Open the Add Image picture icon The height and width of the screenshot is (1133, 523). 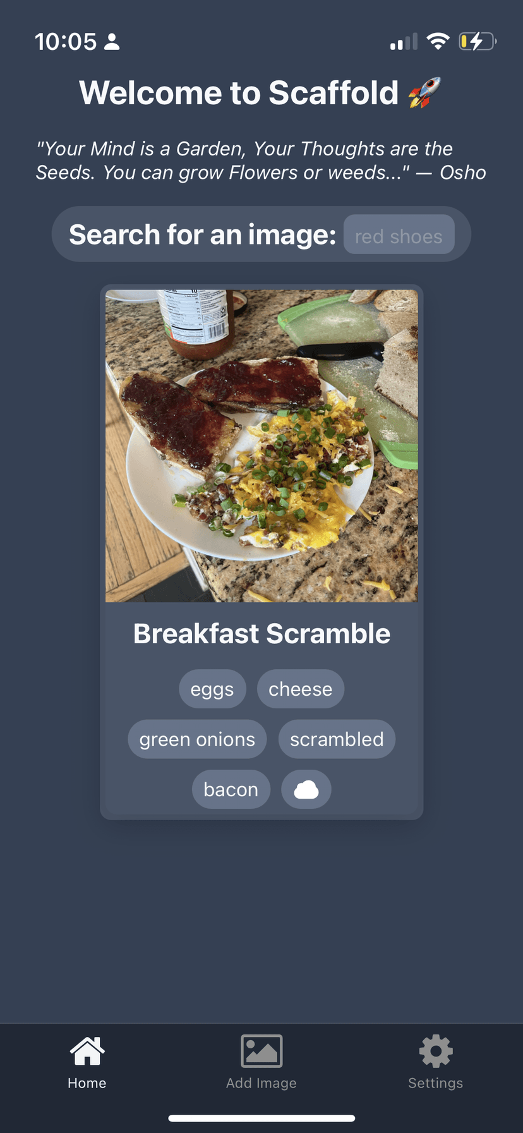coord(261,1051)
